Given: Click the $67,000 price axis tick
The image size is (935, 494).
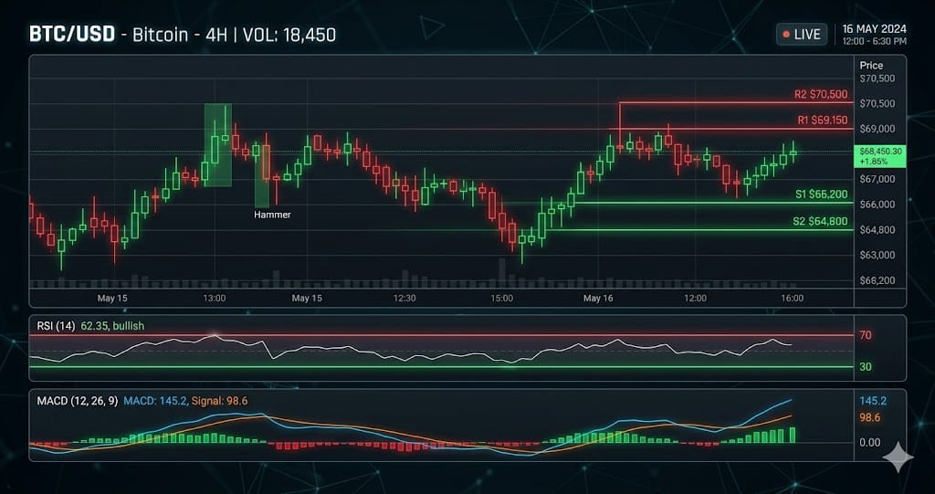Looking at the screenshot, I should pyautogui.click(x=877, y=179).
